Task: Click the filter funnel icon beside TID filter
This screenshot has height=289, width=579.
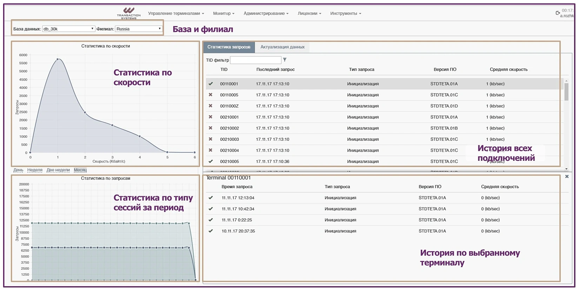Action: (285, 60)
